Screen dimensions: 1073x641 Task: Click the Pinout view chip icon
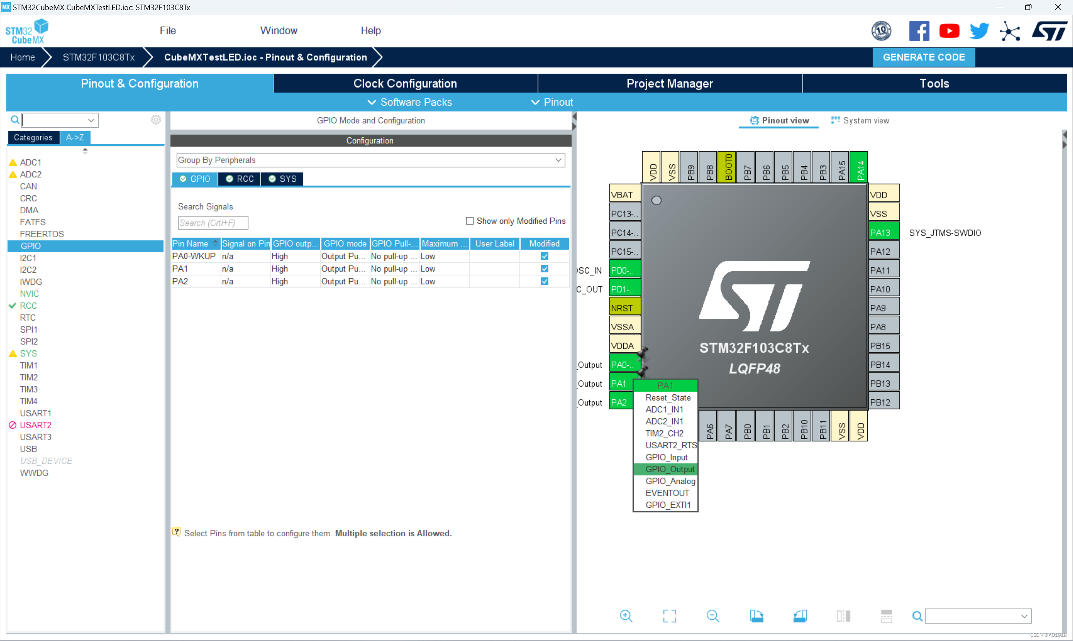[x=754, y=120]
